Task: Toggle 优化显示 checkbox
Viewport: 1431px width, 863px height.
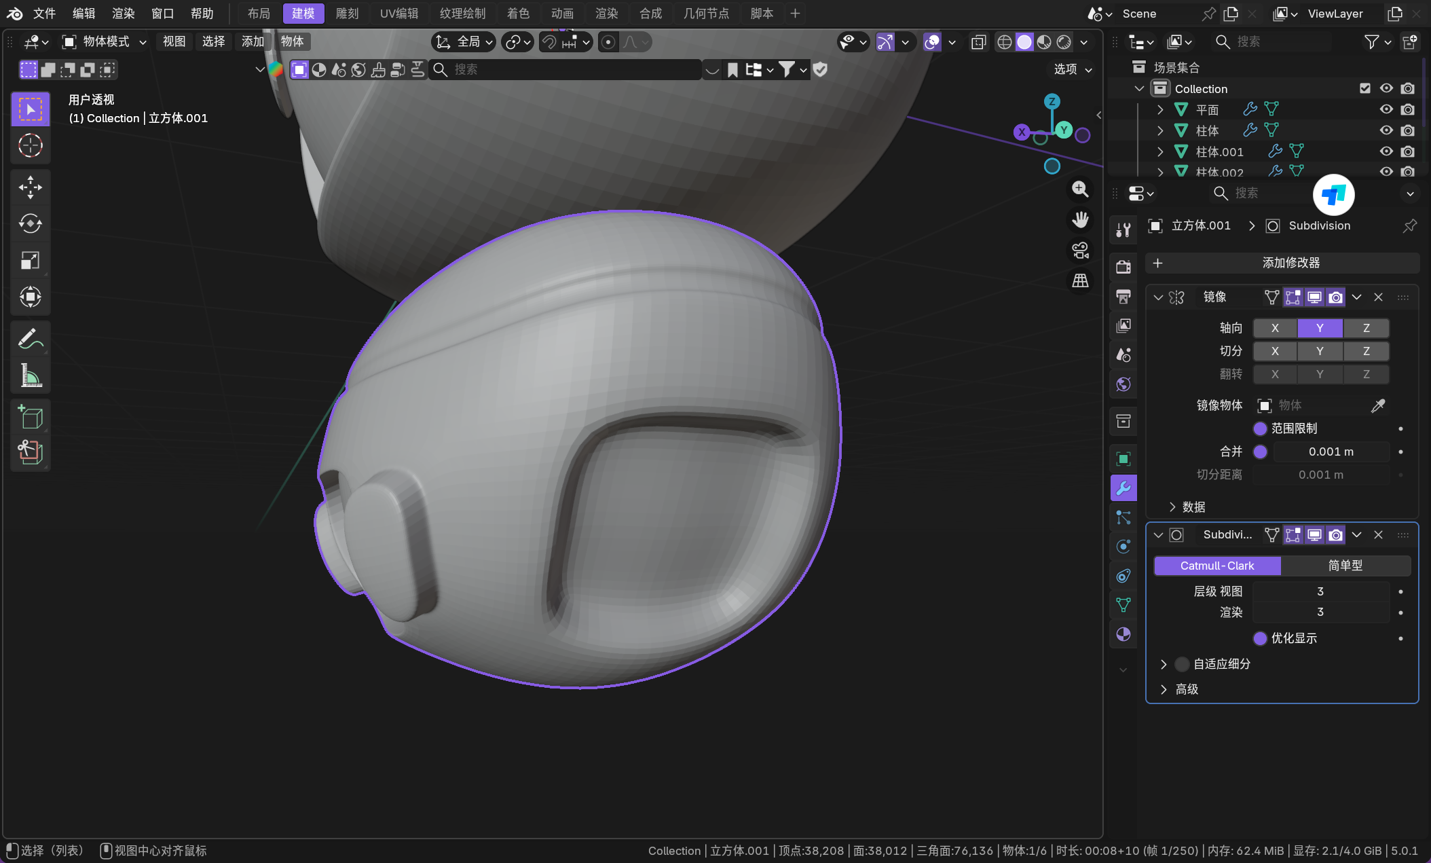Action: (x=1260, y=638)
